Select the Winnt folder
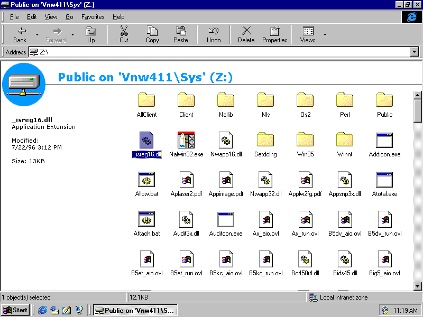 point(345,145)
